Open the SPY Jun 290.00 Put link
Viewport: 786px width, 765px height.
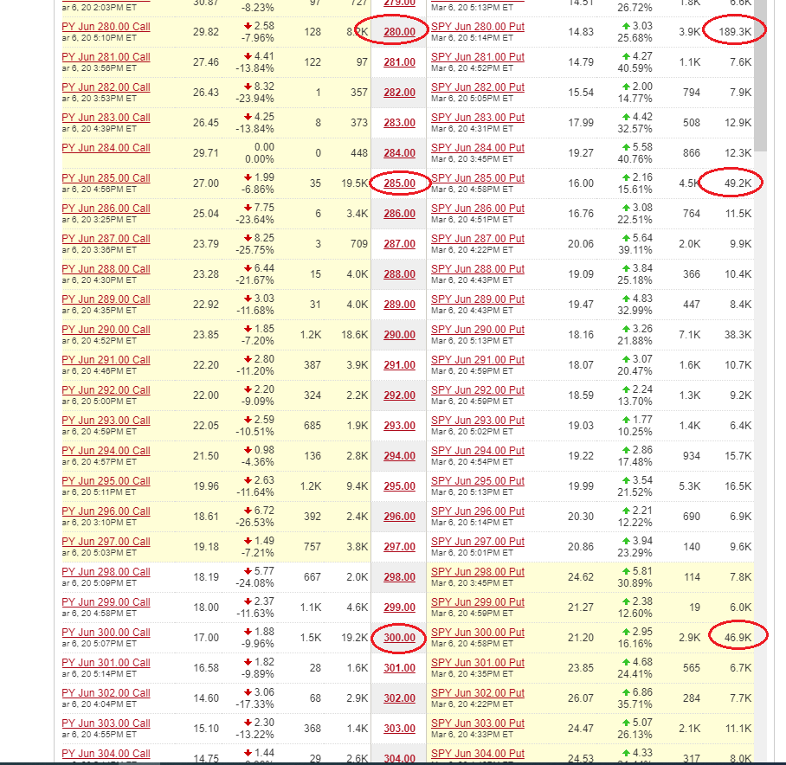click(478, 329)
